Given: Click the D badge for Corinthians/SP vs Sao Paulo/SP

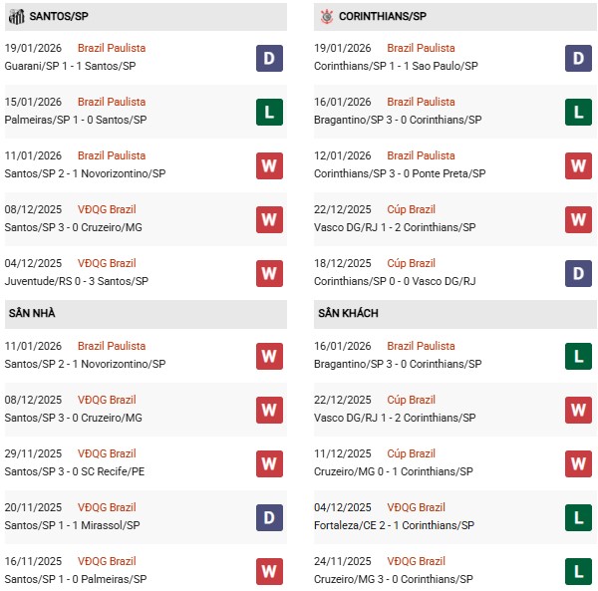Looking at the screenshot, I should click(579, 58).
